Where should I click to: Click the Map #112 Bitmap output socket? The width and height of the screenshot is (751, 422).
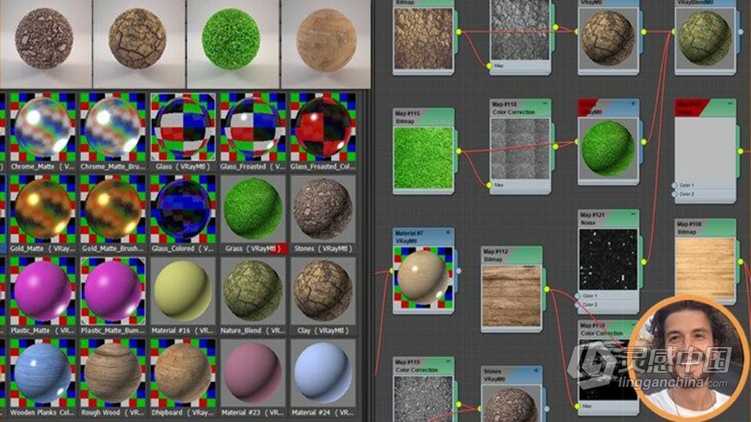tap(547, 289)
